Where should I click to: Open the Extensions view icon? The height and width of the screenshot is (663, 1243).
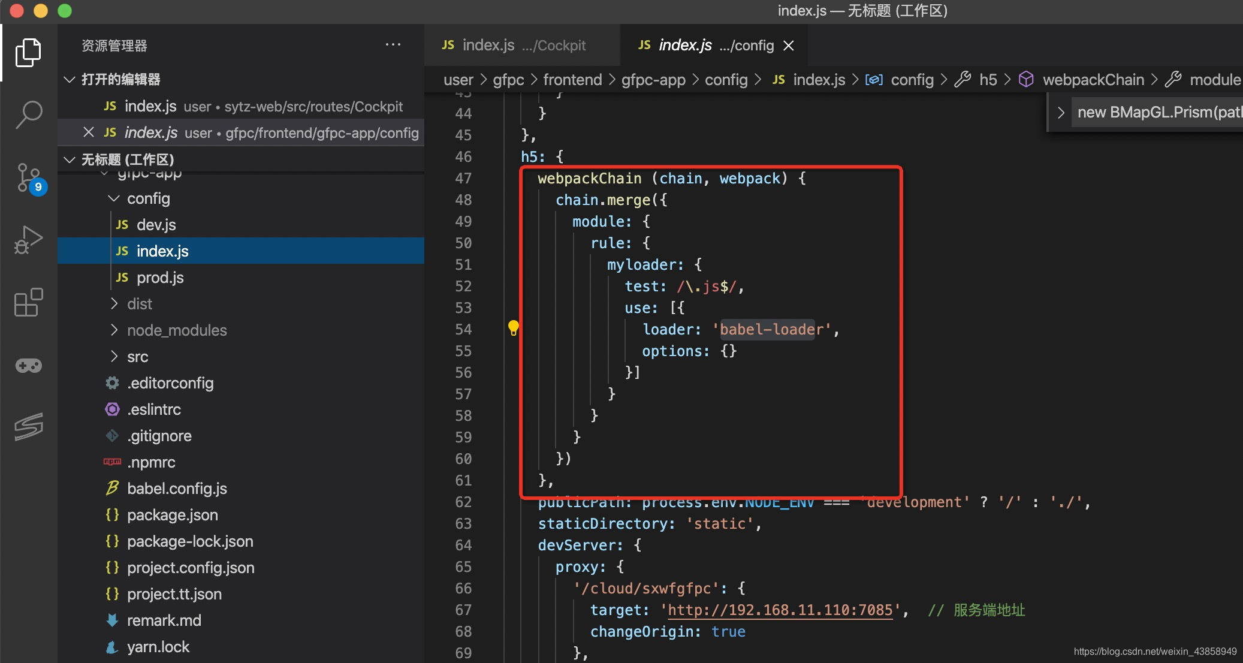[x=28, y=302]
